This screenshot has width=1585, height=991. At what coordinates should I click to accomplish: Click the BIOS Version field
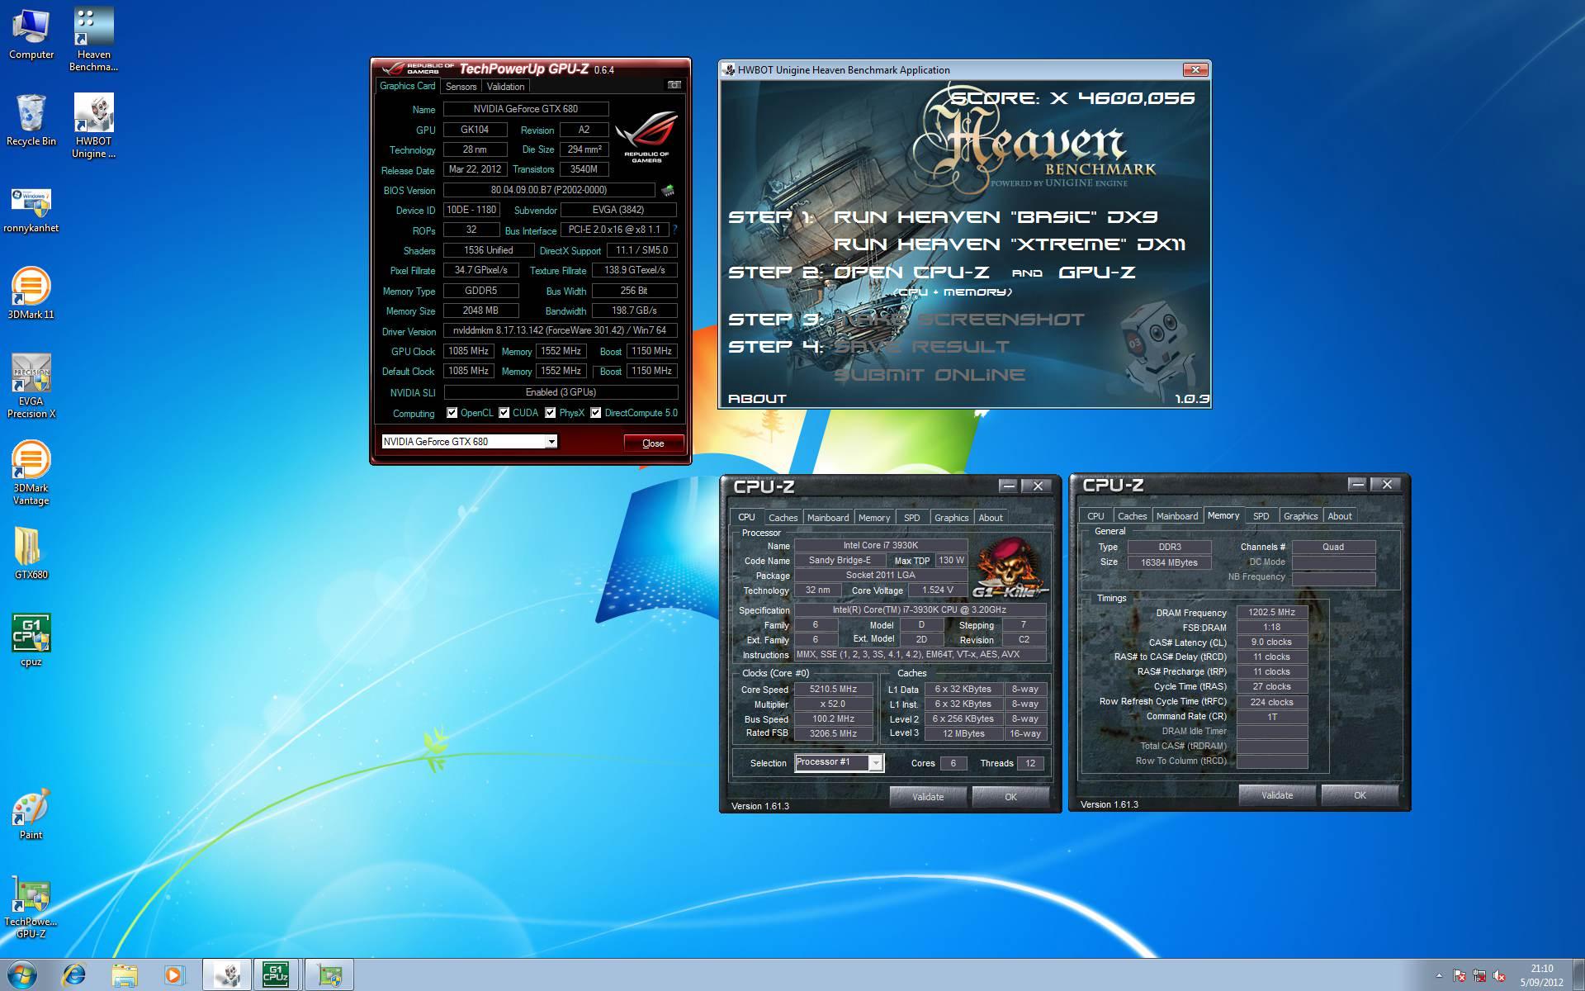[549, 190]
